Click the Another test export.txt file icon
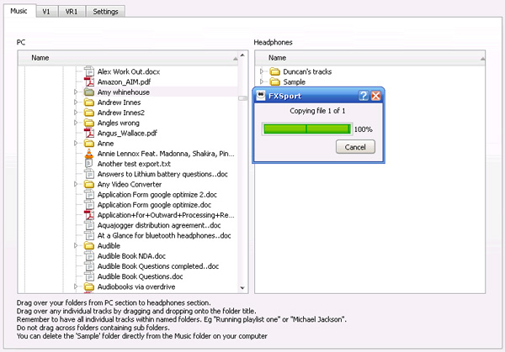Screen dimensions: 505x352 [88, 164]
